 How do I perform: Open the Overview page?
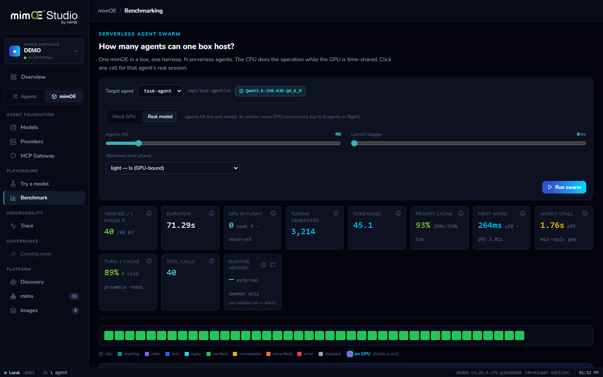point(44,77)
